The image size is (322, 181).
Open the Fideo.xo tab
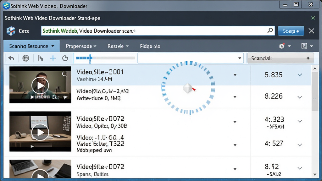coord(150,46)
